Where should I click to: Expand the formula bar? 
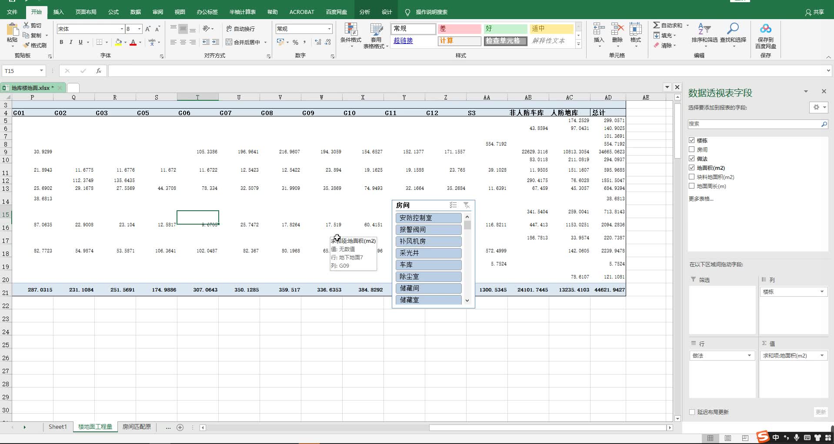pyautogui.click(x=828, y=70)
